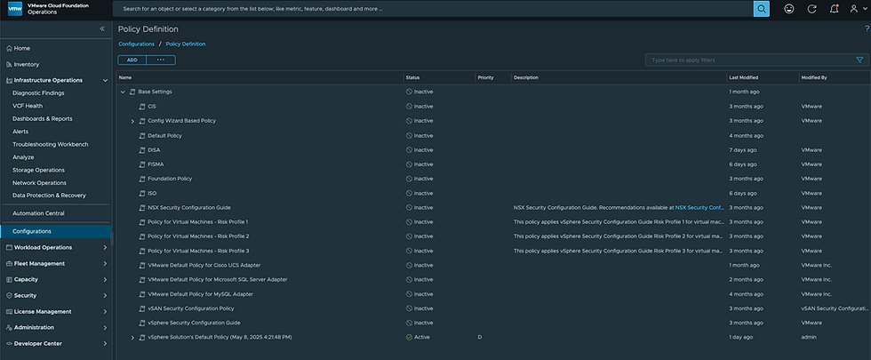Expand the Workload Operations menu
871x360 pixels.
pyautogui.click(x=105, y=247)
